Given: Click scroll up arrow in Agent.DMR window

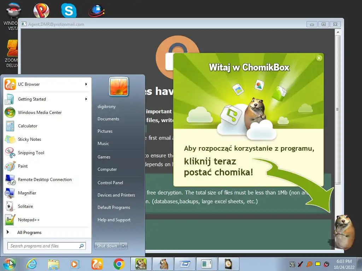Looking at the screenshot, I should point(338,32).
